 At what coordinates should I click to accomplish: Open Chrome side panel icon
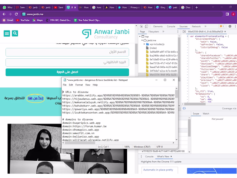pos(227,14)
